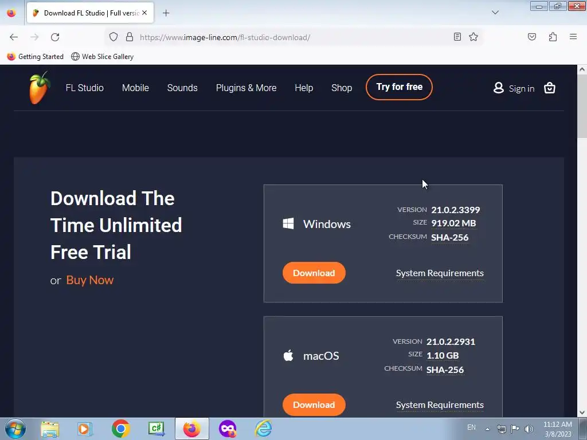The width and height of the screenshot is (587, 440).
Task: Open the purple mask private browser taskbar icon
Action: (x=228, y=429)
